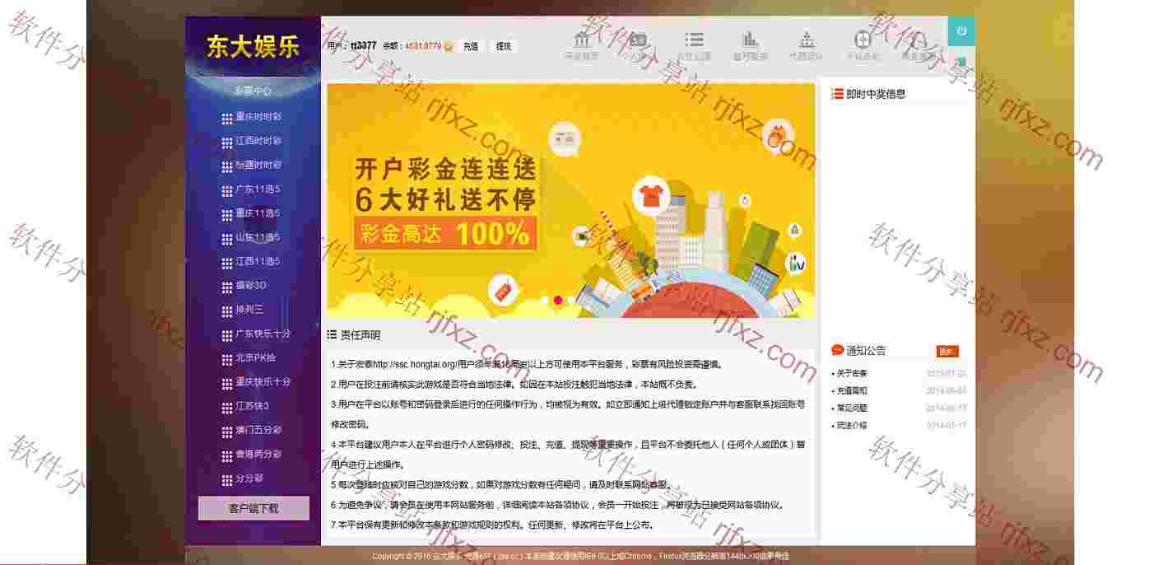Click grid icon beside 江西时时彩
This screenshot has height=565, width=1149.
tap(227, 142)
